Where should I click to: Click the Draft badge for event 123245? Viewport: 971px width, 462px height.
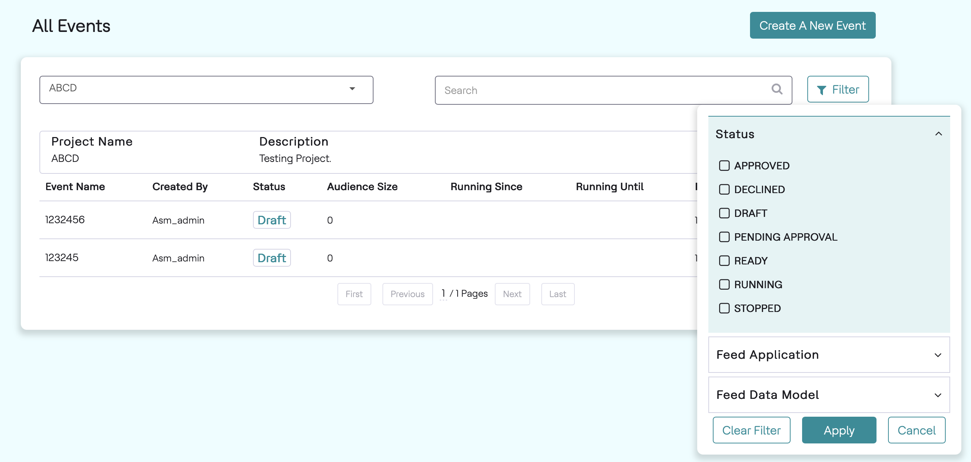[x=272, y=258]
